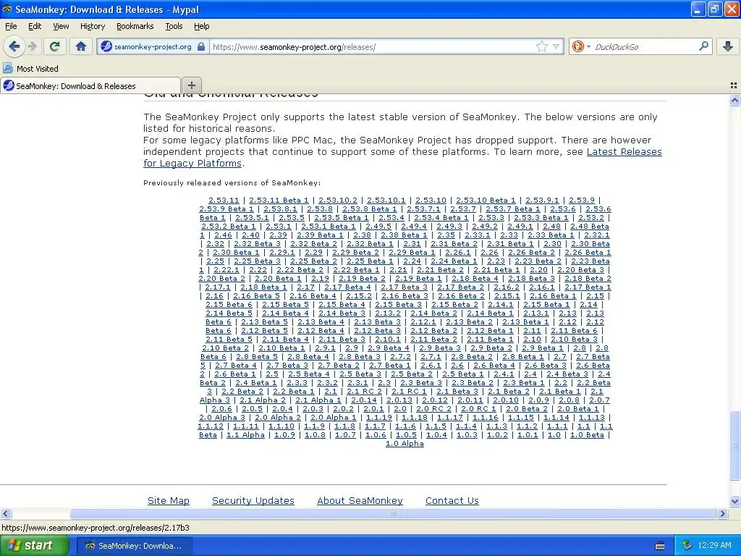
Task: Open the Bookmarks menu
Action: [x=135, y=26]
